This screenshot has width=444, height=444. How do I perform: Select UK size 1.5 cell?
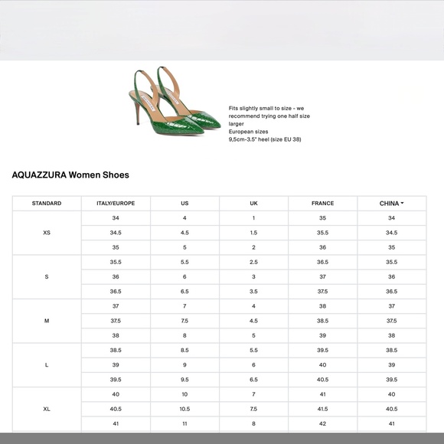(x=253, y=233)
